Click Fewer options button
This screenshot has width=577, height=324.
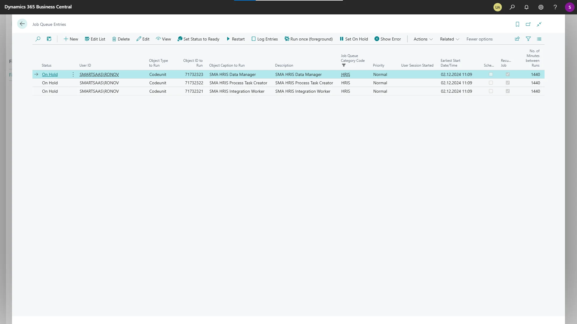pyautogui.click(x=479, y=39)
